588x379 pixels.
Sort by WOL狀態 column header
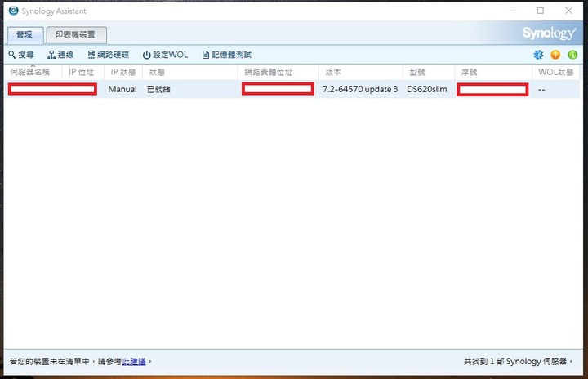click(x=556, y=72)
